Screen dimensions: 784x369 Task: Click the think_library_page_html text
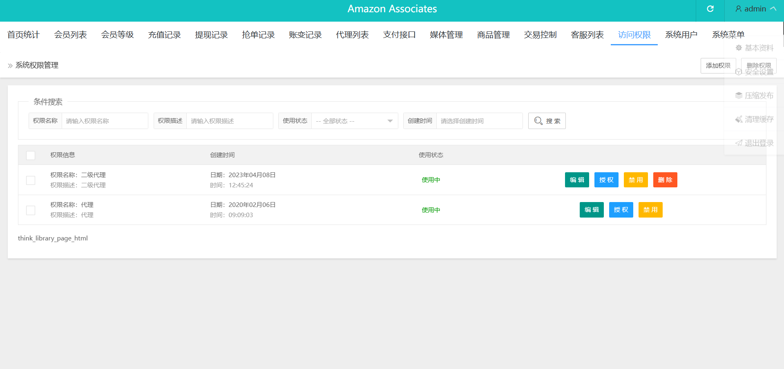tap(53, 238)
